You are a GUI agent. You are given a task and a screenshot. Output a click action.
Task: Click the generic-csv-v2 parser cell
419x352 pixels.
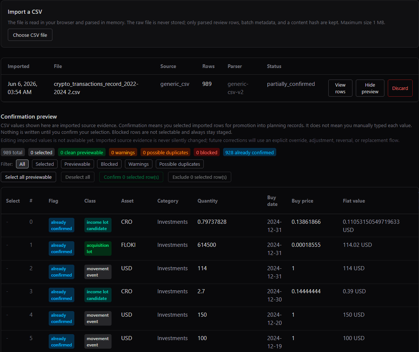tap(238, 88)
